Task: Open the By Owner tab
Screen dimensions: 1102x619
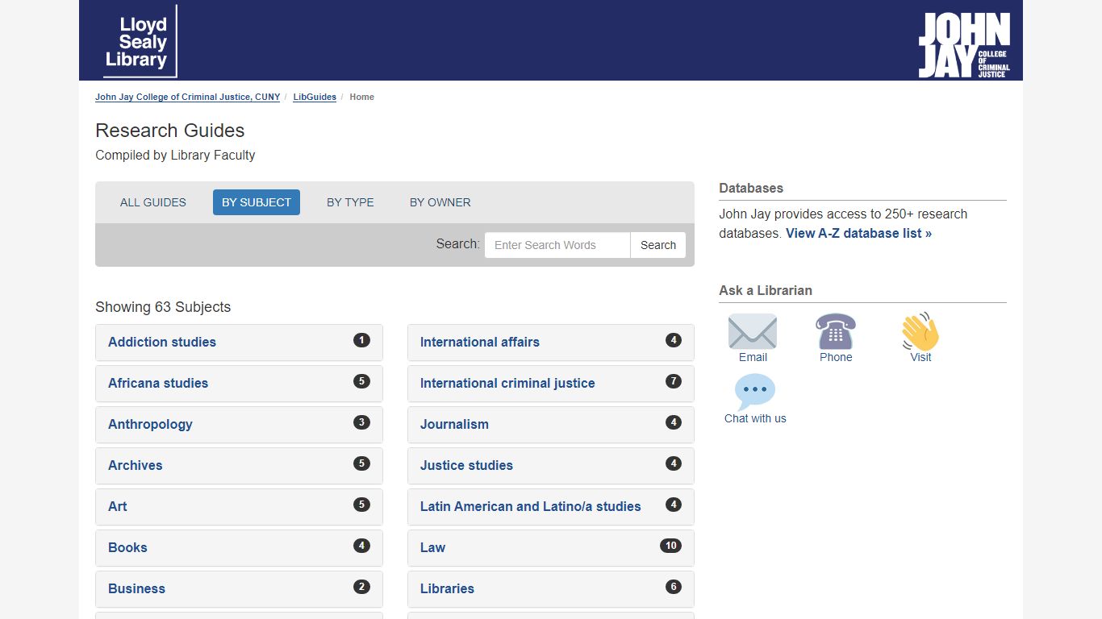Action: (440, 202)
